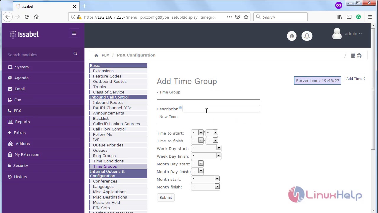Screen dimensions: 378x213
Task: Open the Firefox Library icon
Action: [340, 17]
